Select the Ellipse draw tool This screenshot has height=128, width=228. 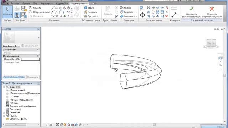coord(57,16)
